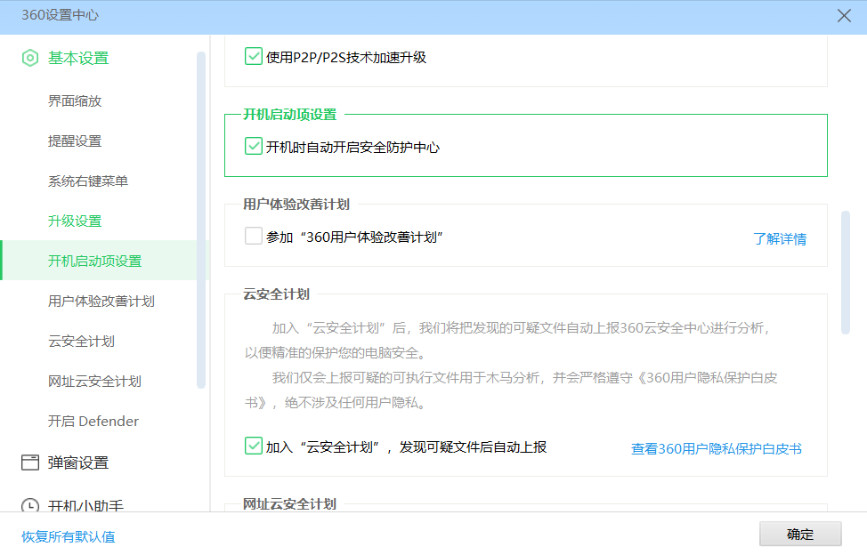Select 网址云安全计划 sidebar item

94,381
